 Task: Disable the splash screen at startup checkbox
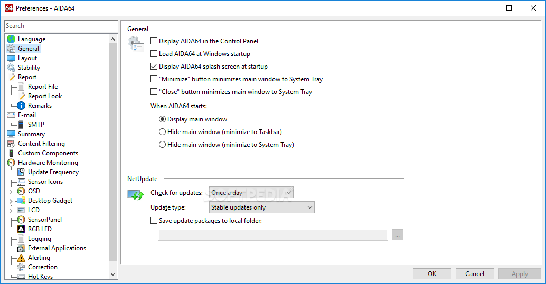coord(154,66)
